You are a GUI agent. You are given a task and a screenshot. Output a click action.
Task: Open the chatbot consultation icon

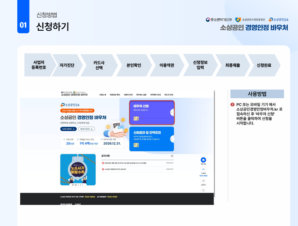[203, 160]
